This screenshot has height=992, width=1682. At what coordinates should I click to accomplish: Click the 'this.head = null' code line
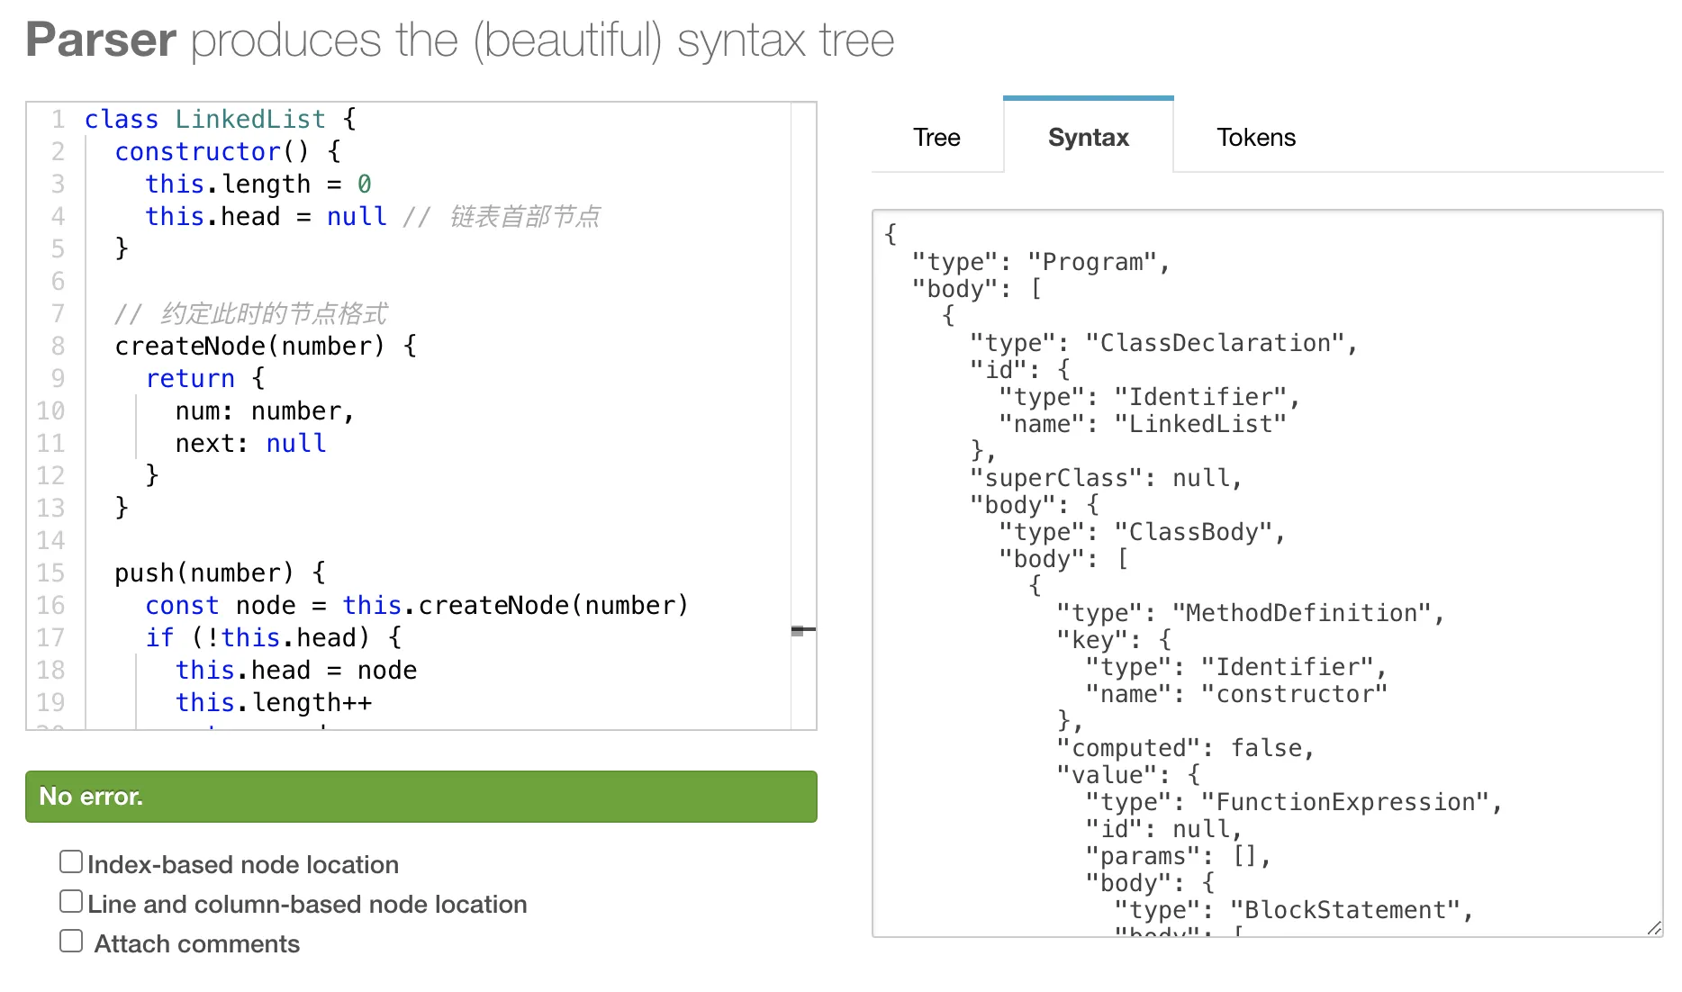(x=373, y=216)
